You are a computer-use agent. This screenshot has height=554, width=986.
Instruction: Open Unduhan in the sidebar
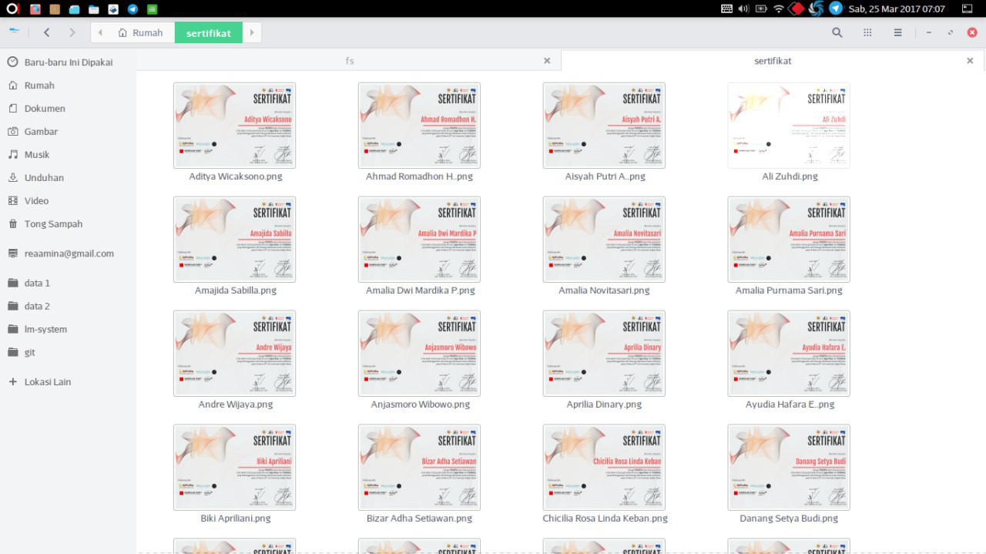(x=44, y=177)
